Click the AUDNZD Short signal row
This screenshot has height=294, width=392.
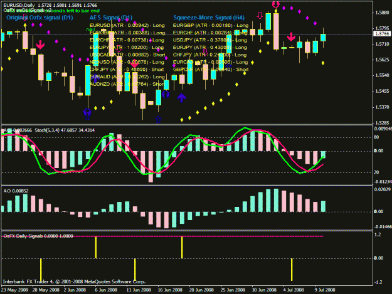point(127,84)
